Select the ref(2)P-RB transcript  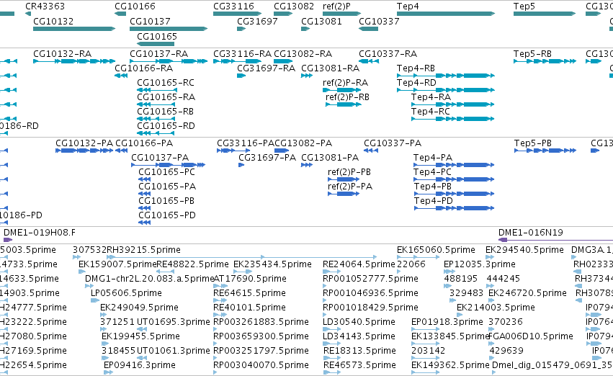click(x=347, y=97)
